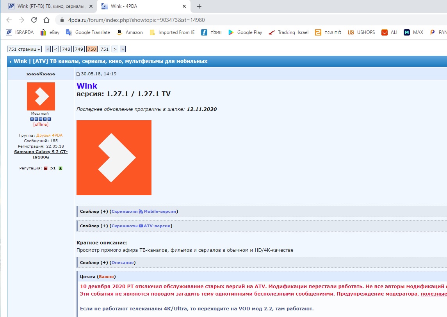Open the Google Play bookmark
This screenshot has width=447, height=317.
coord(245,32)
